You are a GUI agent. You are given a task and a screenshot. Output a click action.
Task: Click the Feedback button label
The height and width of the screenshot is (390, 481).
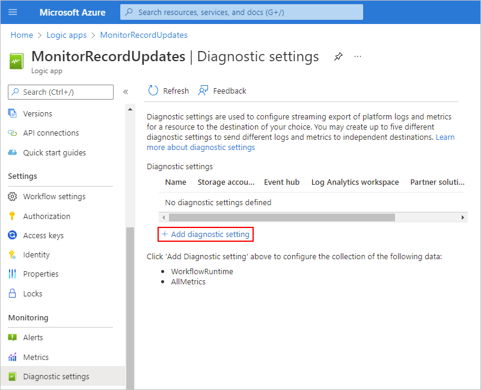pyautogui.click(x=230, y=91)
